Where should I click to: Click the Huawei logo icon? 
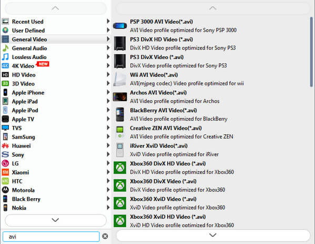[5, 145]
